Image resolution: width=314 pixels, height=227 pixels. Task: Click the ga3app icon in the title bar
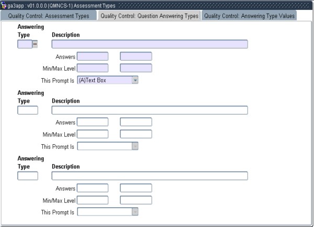[4, 6]
